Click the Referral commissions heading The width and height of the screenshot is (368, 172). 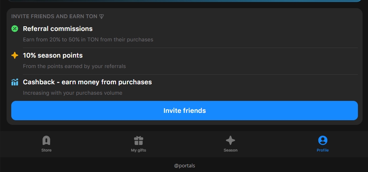tap(58, 29)
